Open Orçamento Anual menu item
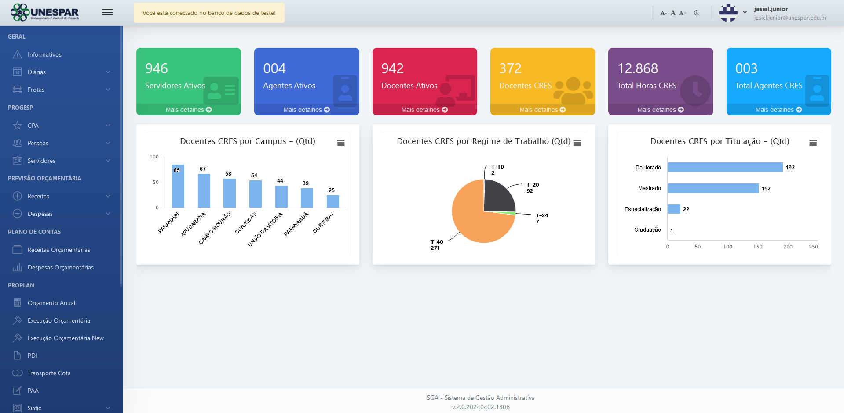 51,303
